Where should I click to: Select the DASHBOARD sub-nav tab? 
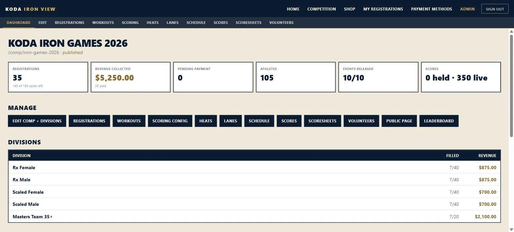(18, 23)
